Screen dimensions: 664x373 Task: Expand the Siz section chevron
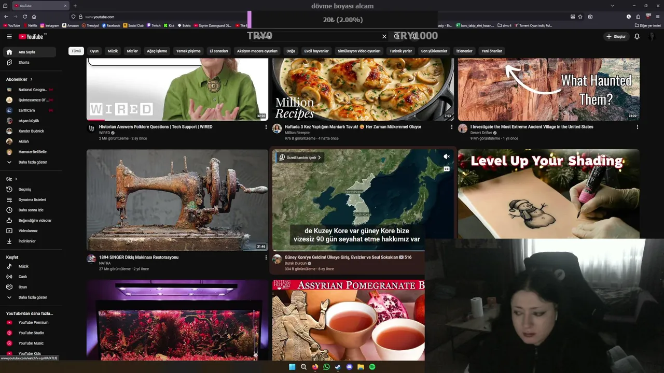click(x=16, y=179)
